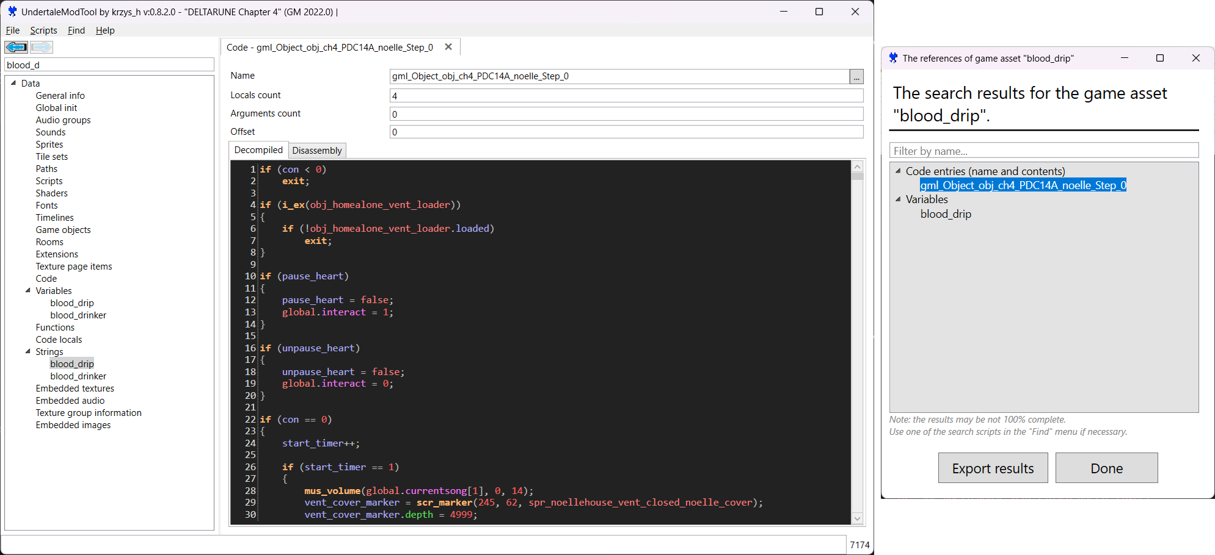
Task: Select Texture page items in the tree
Action: [74, 267]
